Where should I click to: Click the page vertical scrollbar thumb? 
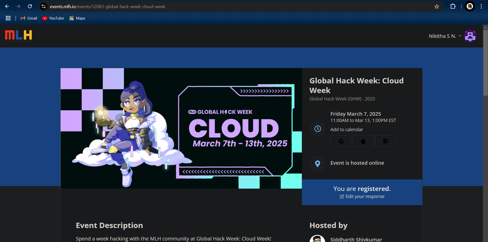[x=485, y=63]
